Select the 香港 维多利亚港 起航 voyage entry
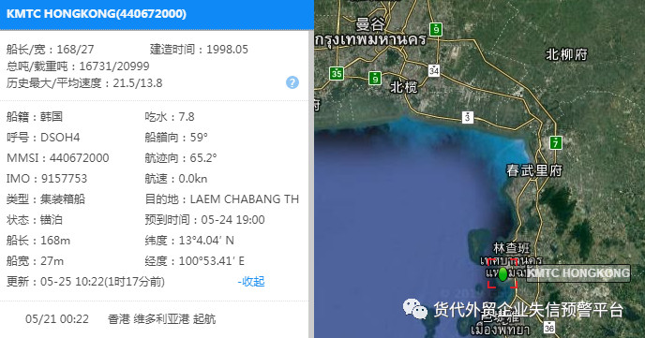 click(120, 319)
